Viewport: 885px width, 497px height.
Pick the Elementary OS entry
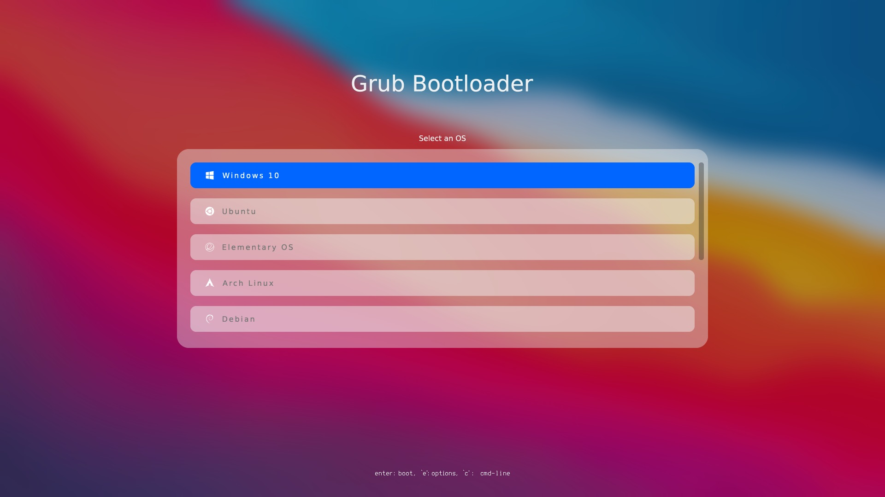[442, 247]
